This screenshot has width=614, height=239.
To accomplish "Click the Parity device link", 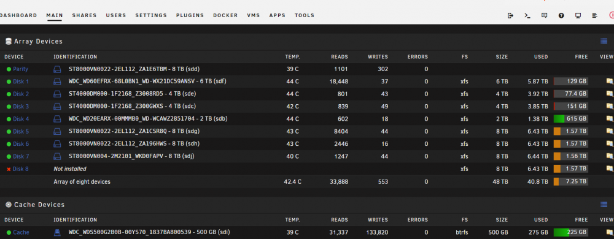I will (20, 69).
